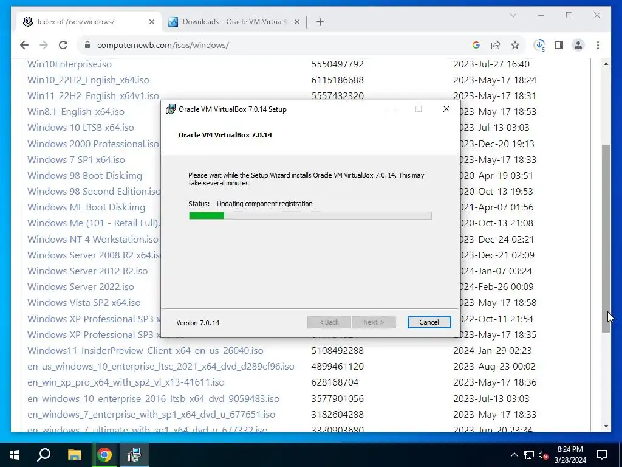The image size is (622, 467).
Task: Open Windows Server 2008 R2 x64 link
Action: [94, 255]
